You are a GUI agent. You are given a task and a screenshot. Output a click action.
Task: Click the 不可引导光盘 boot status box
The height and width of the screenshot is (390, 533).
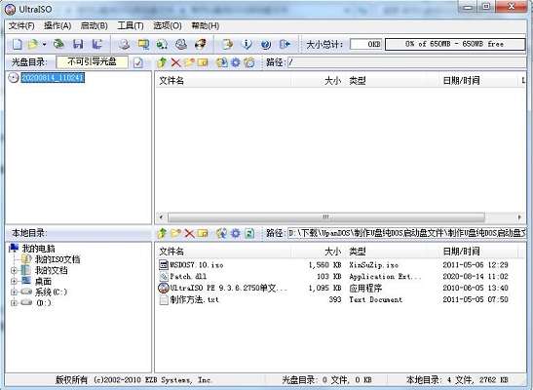tap(92, 61)
